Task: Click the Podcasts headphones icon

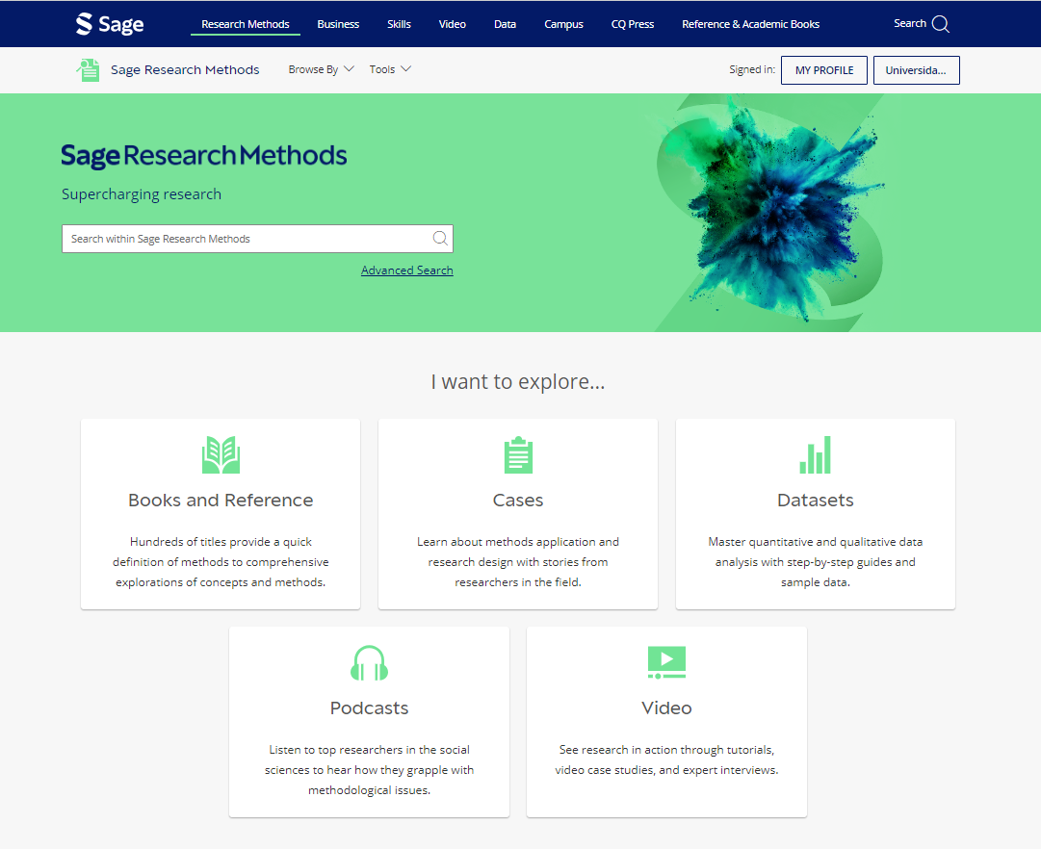Action: point(369,662)
